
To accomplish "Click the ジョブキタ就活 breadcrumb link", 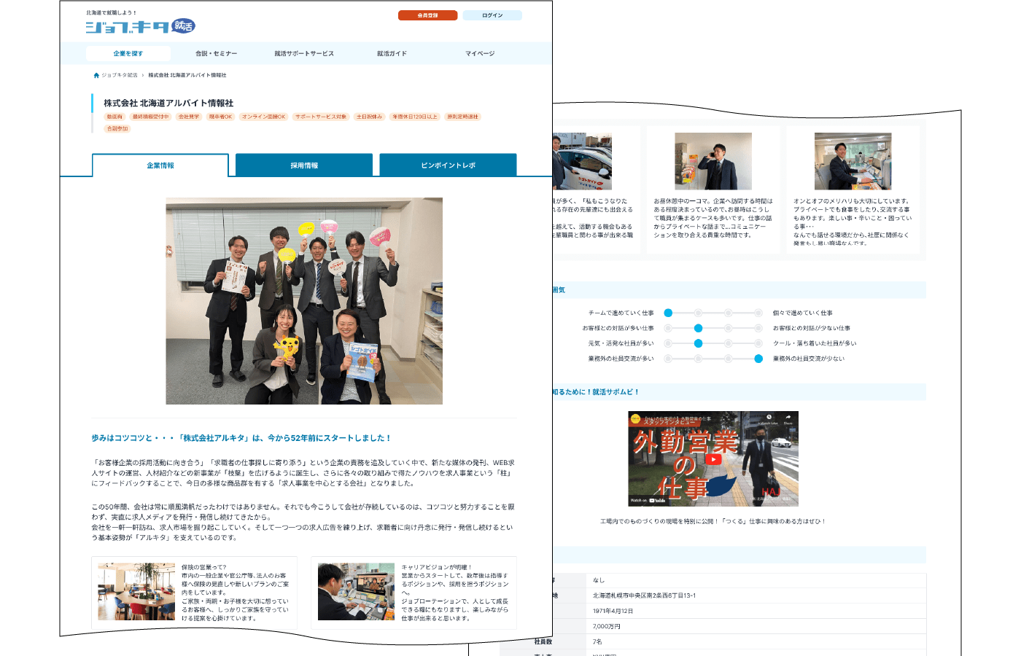I will click(x=120, y=75).
